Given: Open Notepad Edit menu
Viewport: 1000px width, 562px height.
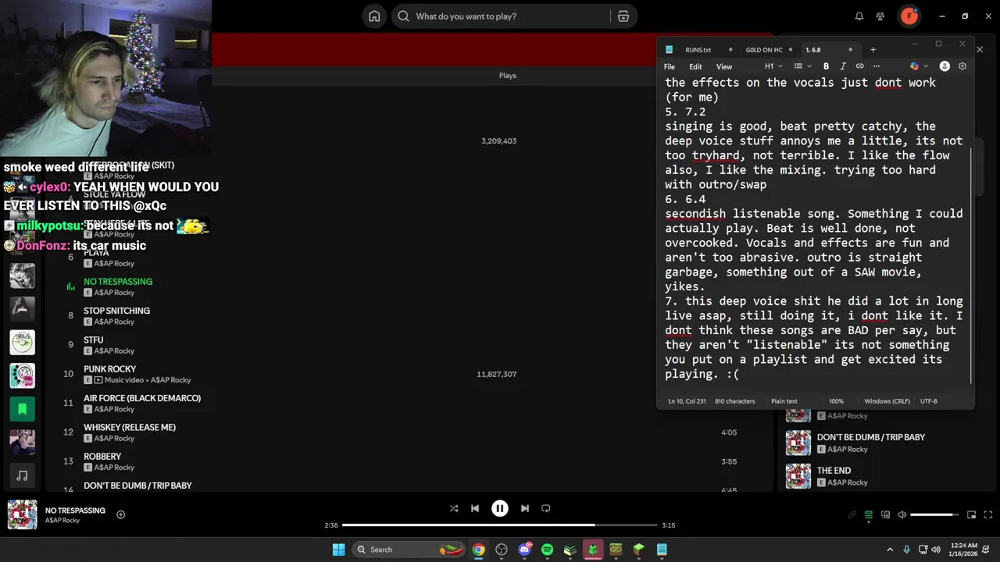Looking at the screenshot, I should click(x=695, y=67).
